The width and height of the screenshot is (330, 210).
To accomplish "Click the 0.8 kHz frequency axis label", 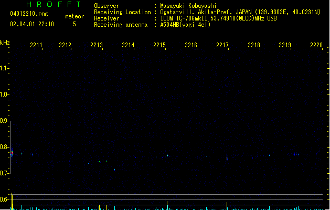I will click(4, 147).
